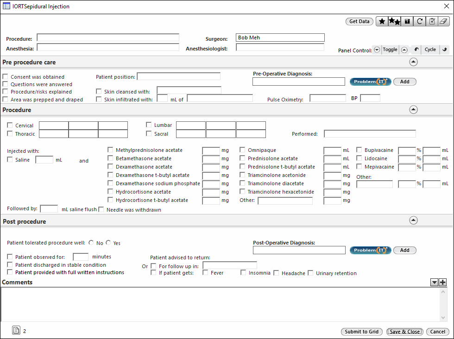Click Add beside Pre-Operative Diagnosis
454x339 pixels.
coord(405,82)
